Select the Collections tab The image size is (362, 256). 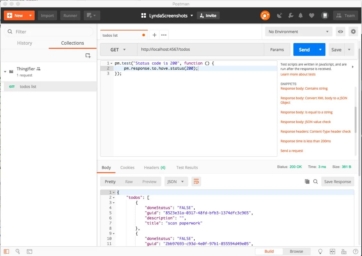tap(72, 43)
